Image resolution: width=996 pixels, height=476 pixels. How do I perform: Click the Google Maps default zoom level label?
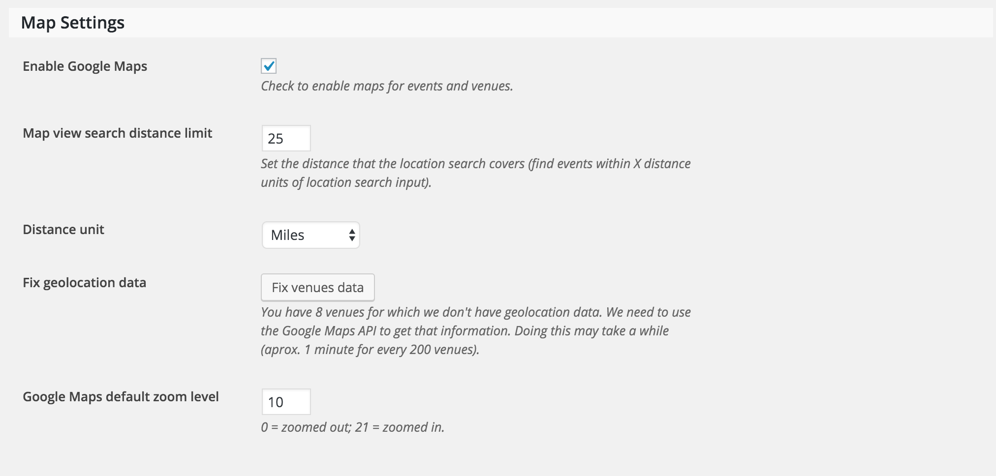121,397
